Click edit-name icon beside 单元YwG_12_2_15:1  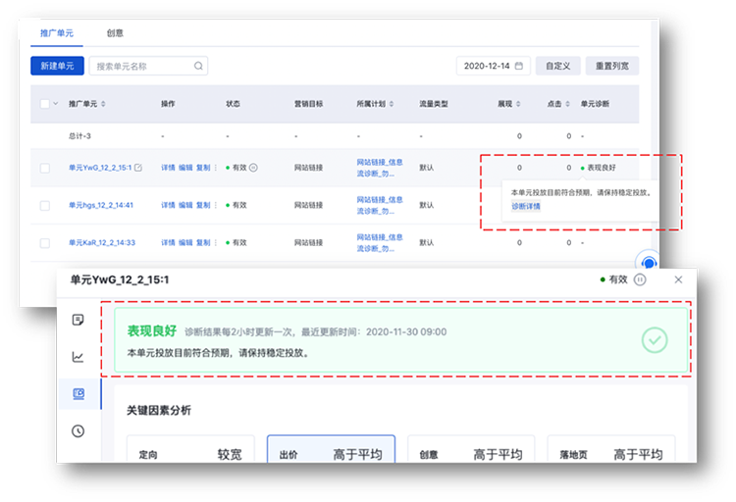(x=138, y=169)
